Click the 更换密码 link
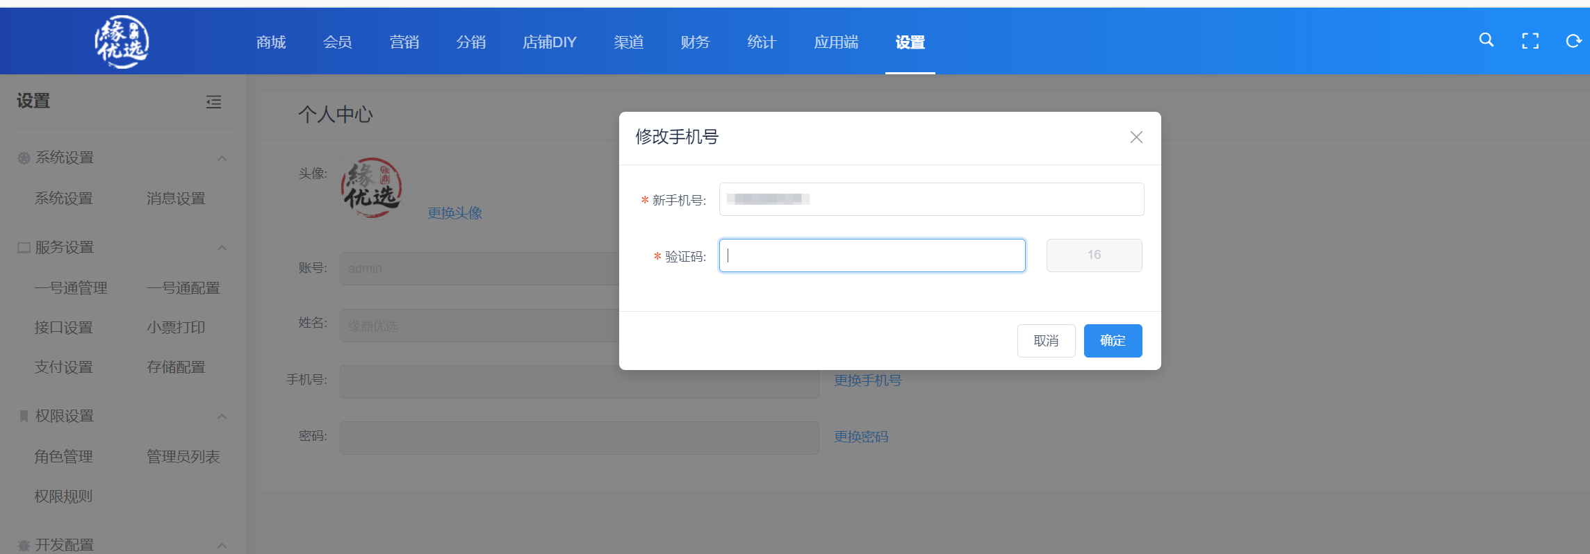The width and height of the screenshot is (1590, 554). (861, 437)
